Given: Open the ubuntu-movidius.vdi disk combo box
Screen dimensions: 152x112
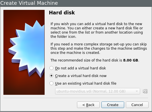Looking at the screenshot, I should click(97, 91).
